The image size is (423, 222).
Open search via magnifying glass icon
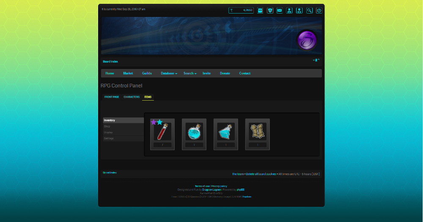point(309,11)
